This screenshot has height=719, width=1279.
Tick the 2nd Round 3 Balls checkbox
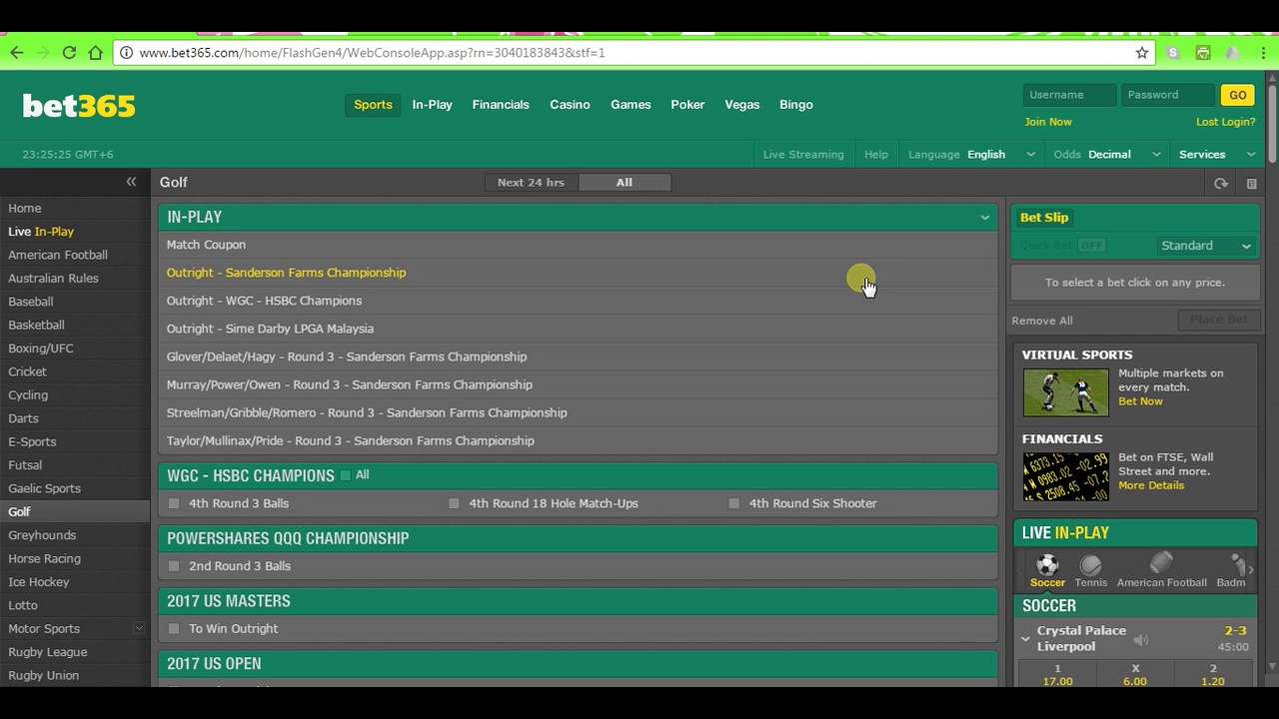click(x=174, y=566)
